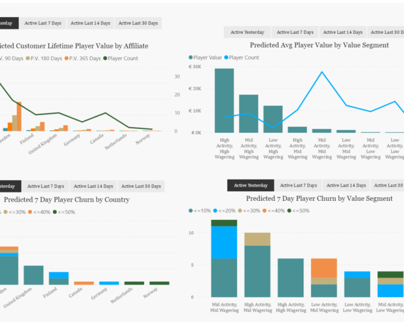Select Active Last 7 Days above Avg Player Value chart

click(295, 32)
